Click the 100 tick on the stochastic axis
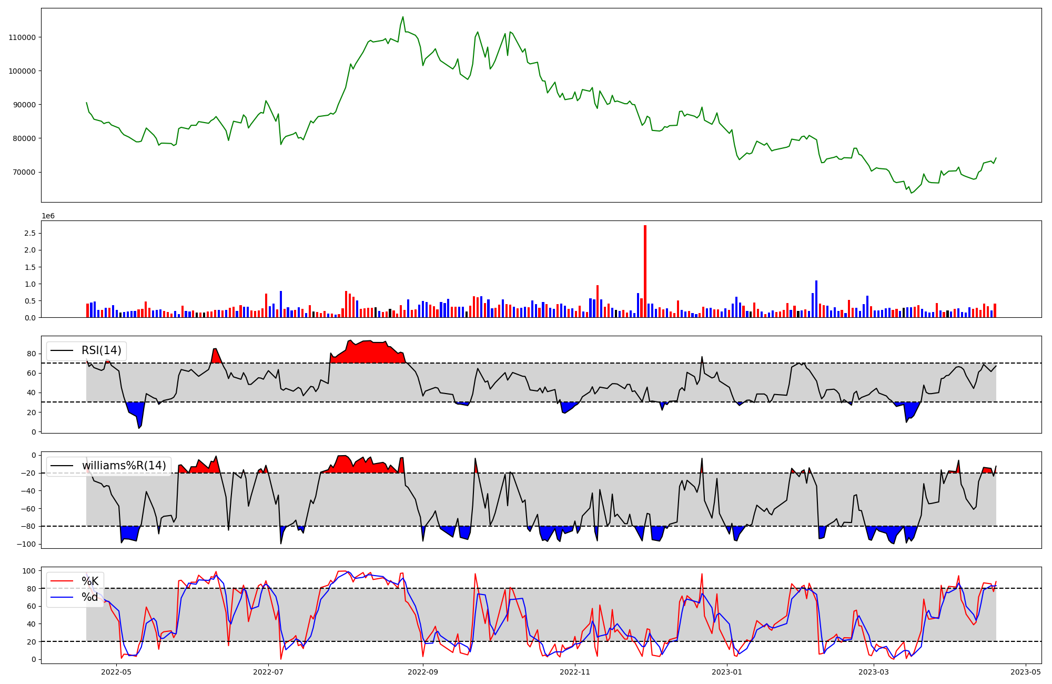This screenshot has width=1052, height=684. (x=29, y=571)
